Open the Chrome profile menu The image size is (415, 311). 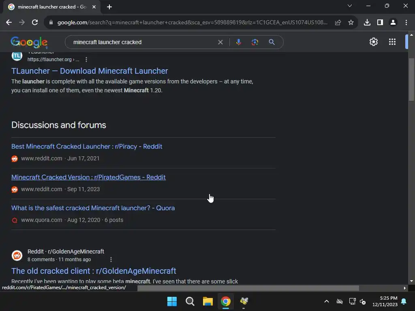[393, 23]
